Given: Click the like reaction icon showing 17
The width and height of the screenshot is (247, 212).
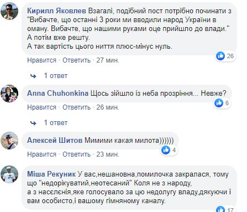Looking at the screenshot, I should coord(220,209).
